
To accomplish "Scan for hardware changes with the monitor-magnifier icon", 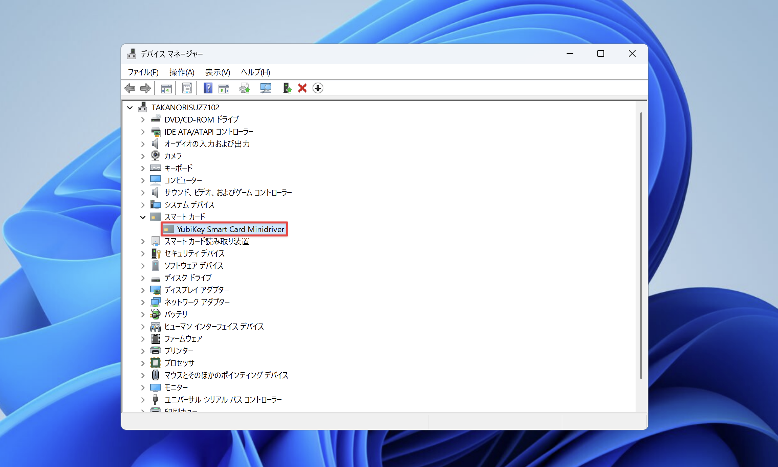I will 266,88.
